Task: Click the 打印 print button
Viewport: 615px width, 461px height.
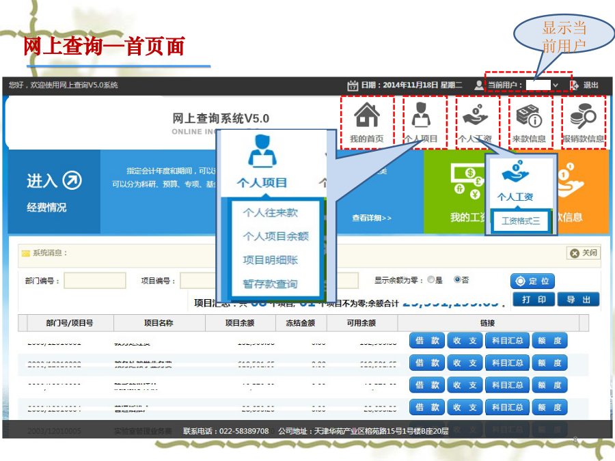Action: click(534, 300)
